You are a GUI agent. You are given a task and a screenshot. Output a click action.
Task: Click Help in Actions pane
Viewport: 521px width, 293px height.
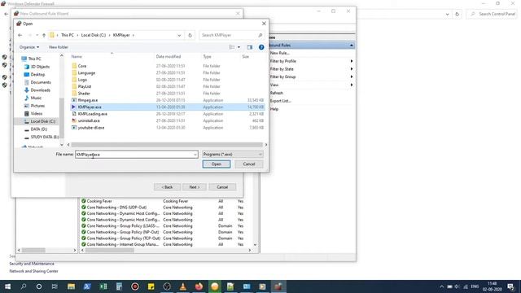tap(274, 109)
